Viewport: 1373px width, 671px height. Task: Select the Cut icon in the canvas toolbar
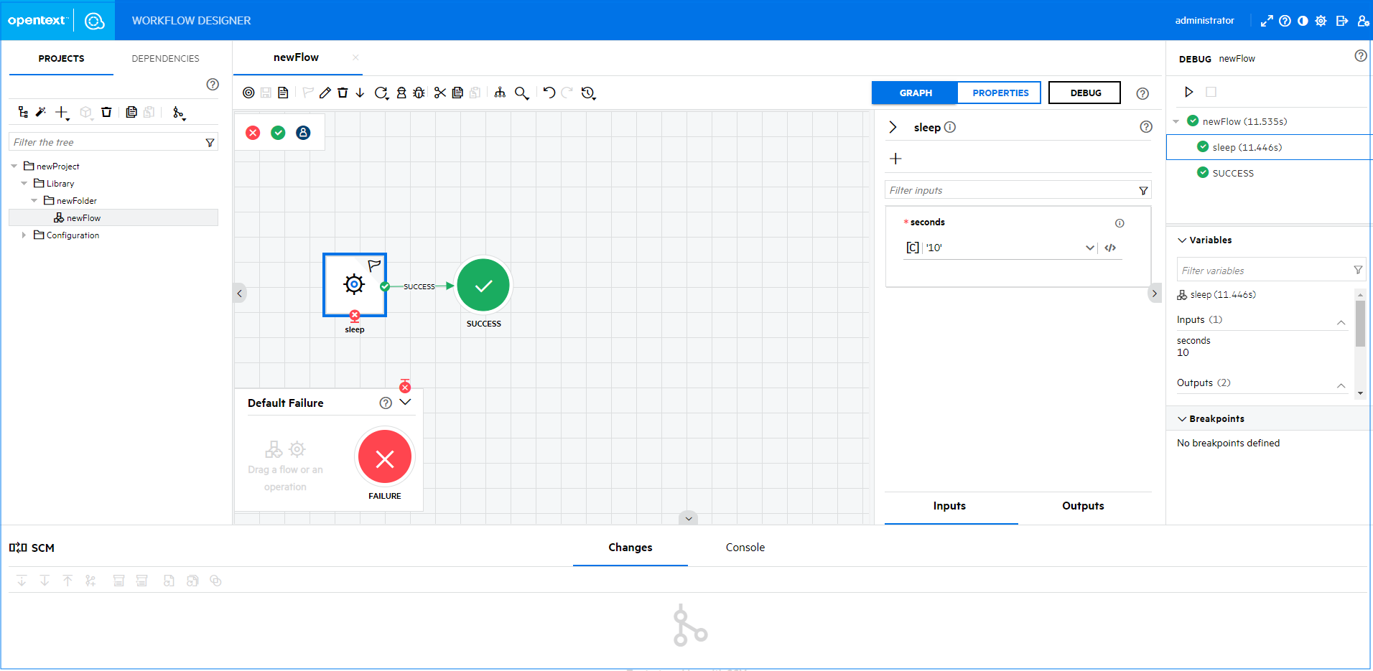(439, 92)
